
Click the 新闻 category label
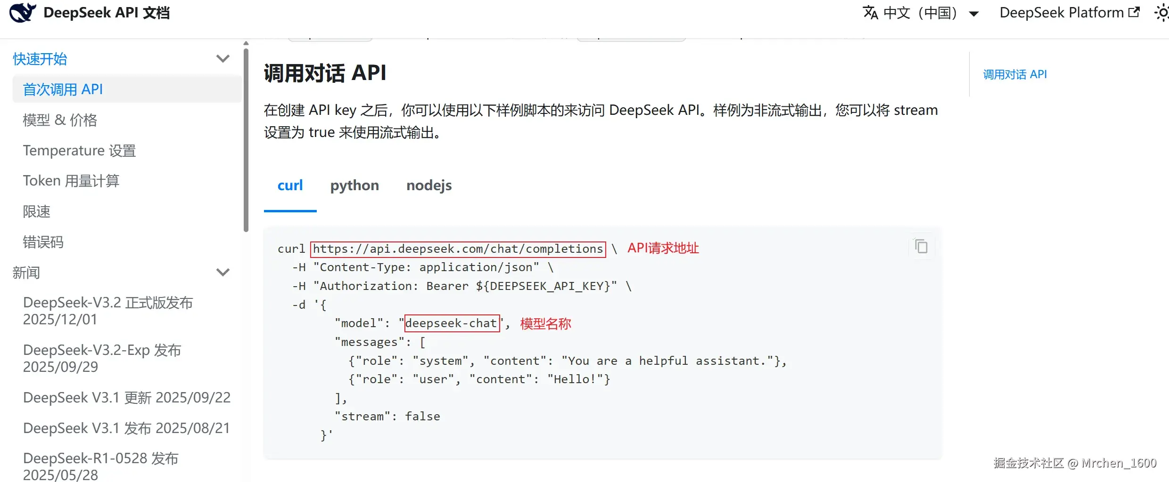pyautogui.click(x=26, y=273)
